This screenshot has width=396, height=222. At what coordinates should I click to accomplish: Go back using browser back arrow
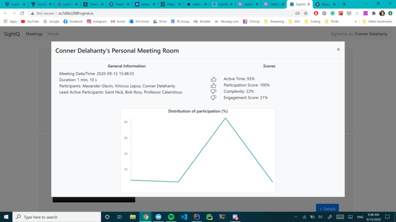pos(5,13)
